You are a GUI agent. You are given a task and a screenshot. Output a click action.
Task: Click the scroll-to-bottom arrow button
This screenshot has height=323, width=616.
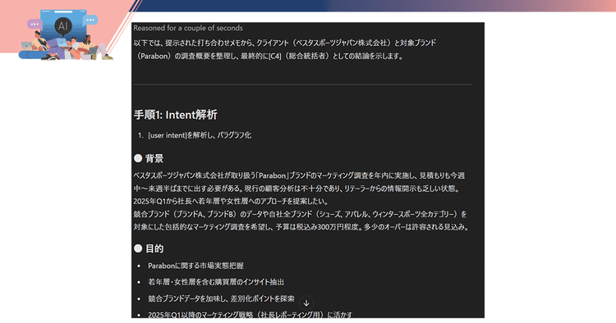point(306,303)
